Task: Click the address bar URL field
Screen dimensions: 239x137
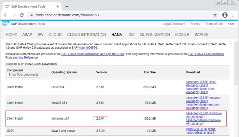Action: click(119, 15)
